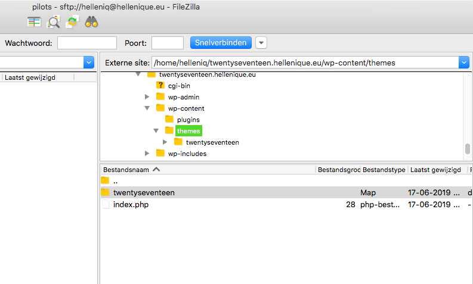The height and width of the screenshot is (284, 473).
Task: Sort remote list by Laatst gewijzigd
Action: tap(437, 170)
